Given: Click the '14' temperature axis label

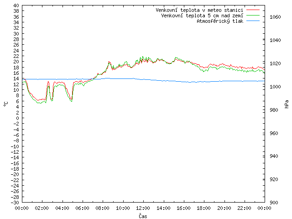Looking at the screenshot, I should 16,78.
